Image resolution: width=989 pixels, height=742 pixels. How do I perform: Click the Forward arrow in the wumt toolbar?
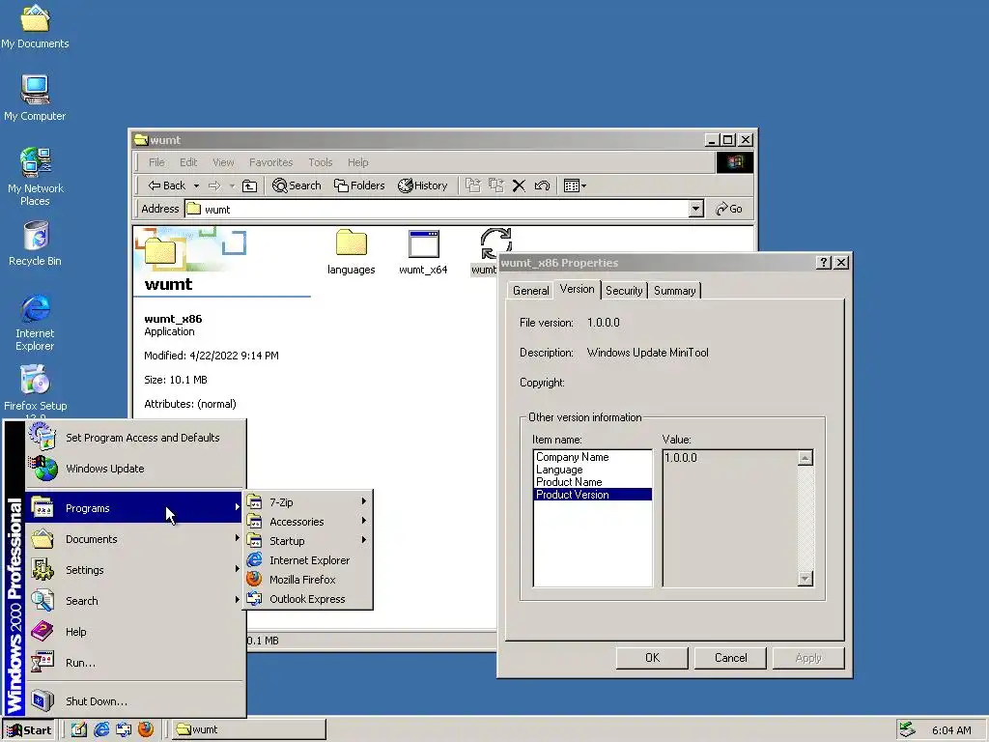click(x=214, y=185)
